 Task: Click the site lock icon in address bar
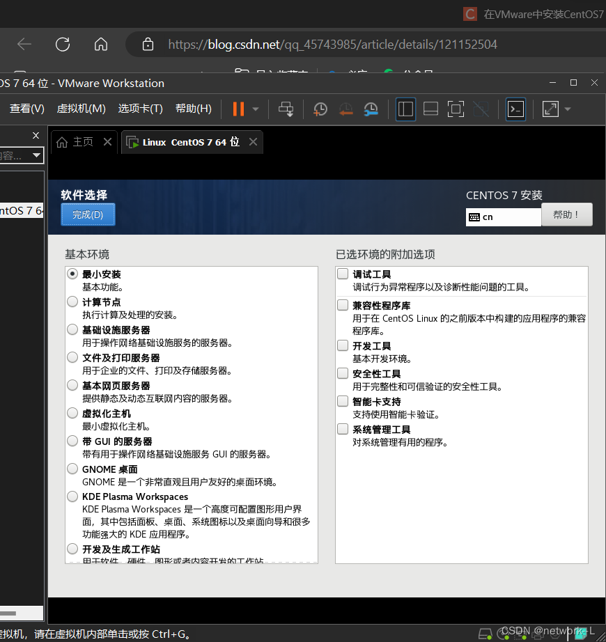(148, 45)
